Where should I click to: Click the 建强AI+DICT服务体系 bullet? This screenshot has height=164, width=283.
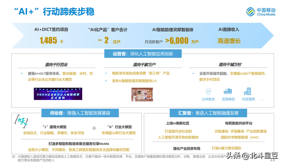click(x=60, y=76)
